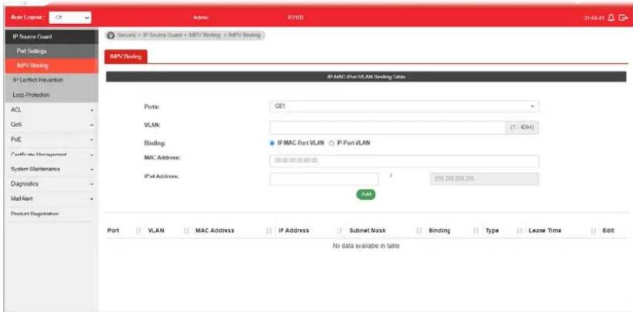Select the IMPV Binding tab

[126, 57]
